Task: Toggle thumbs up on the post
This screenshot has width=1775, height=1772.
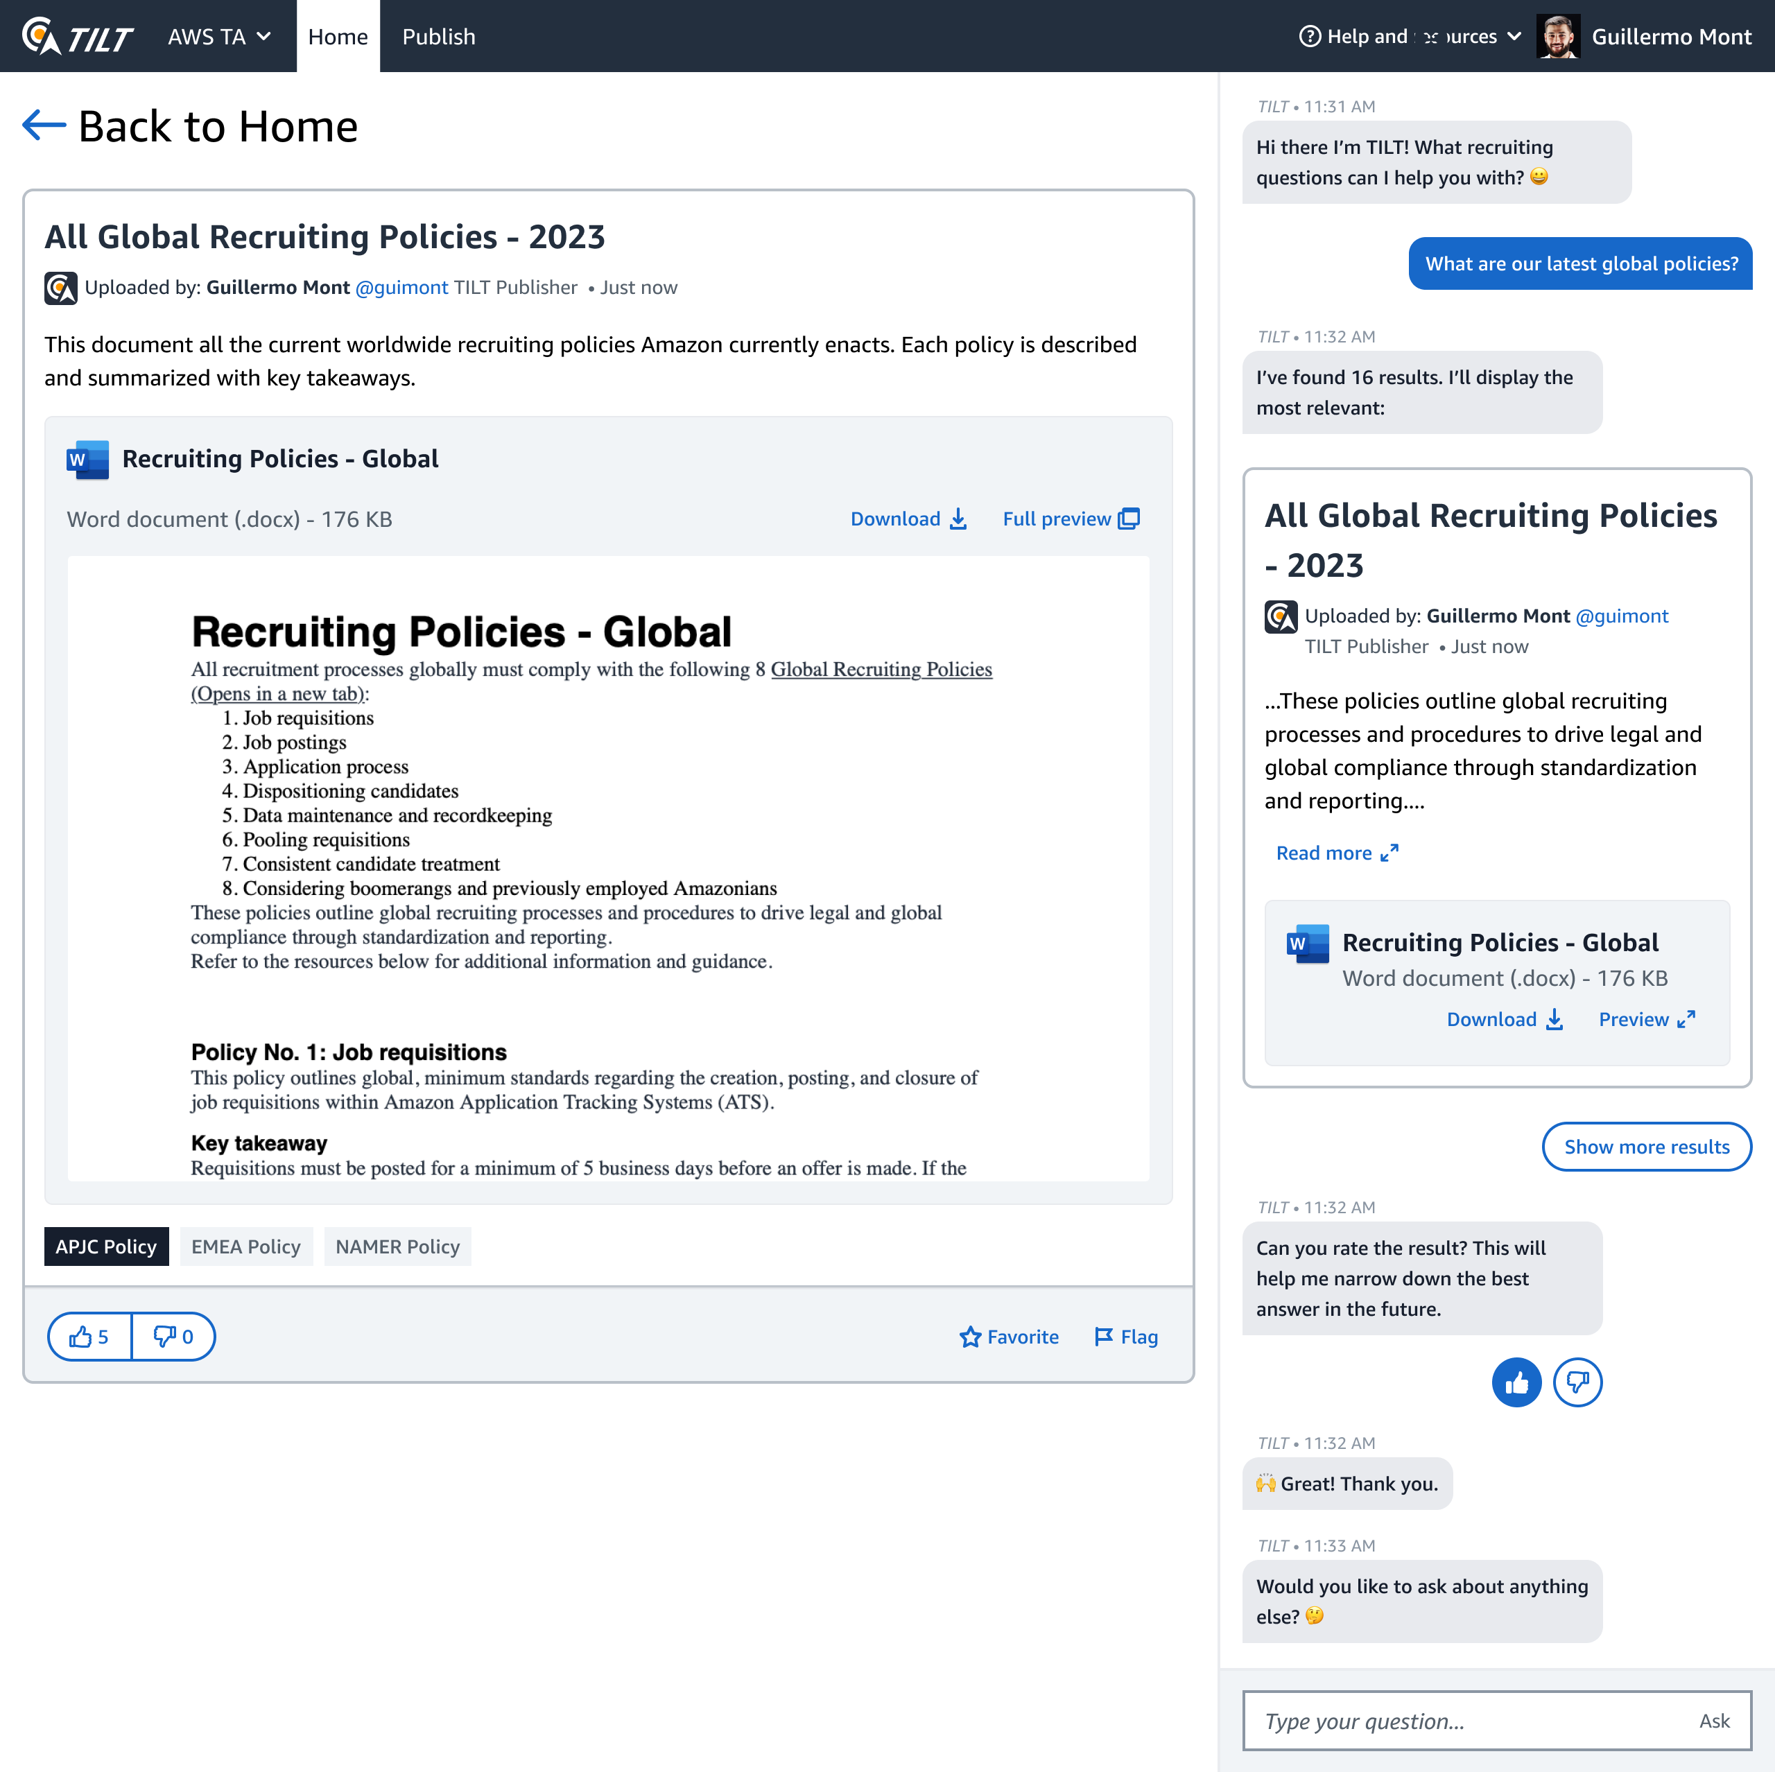Action: pos(90,1337)
